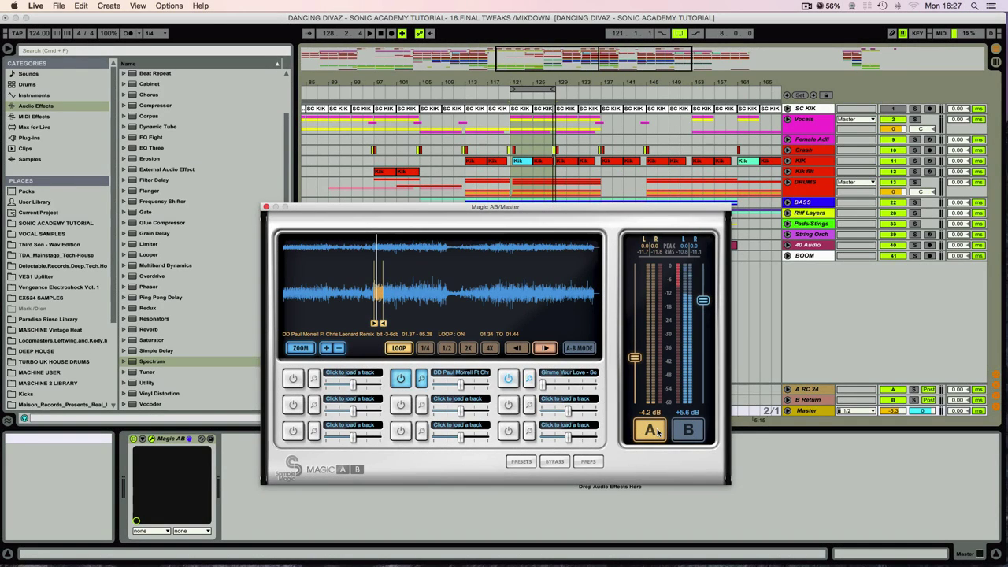Click magnifier icon beside Gimme Your Love track
Screen dimensions: 1008x567
click(x=529, y=379)
